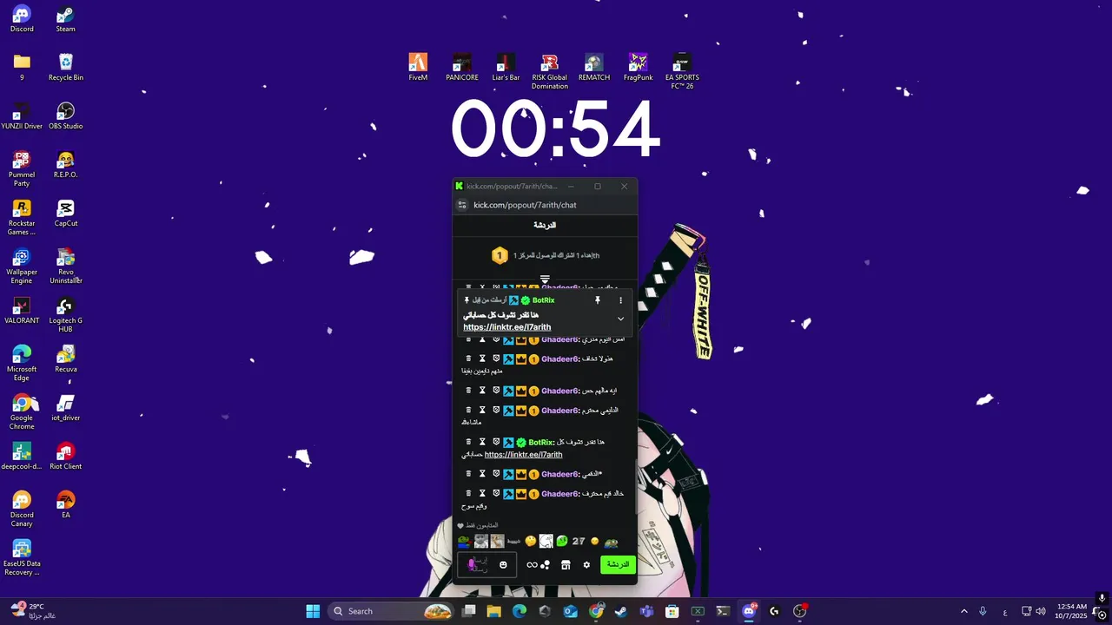Viewport: 1112px width, 625px height.
Task: Select the FragPunk desktop icon
Action: click(638, 68)
